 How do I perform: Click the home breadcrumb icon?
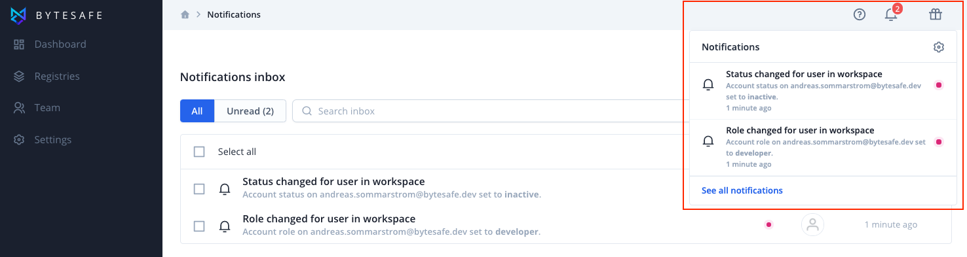185,14
